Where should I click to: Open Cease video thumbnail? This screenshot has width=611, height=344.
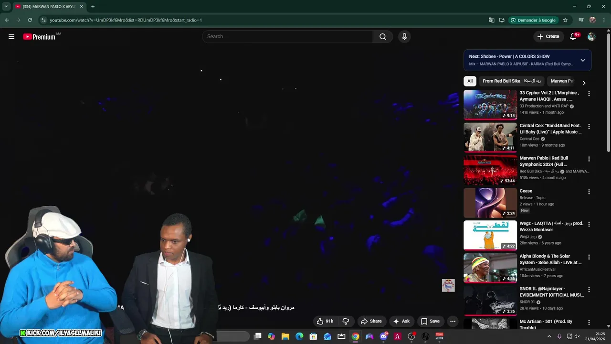490,203
